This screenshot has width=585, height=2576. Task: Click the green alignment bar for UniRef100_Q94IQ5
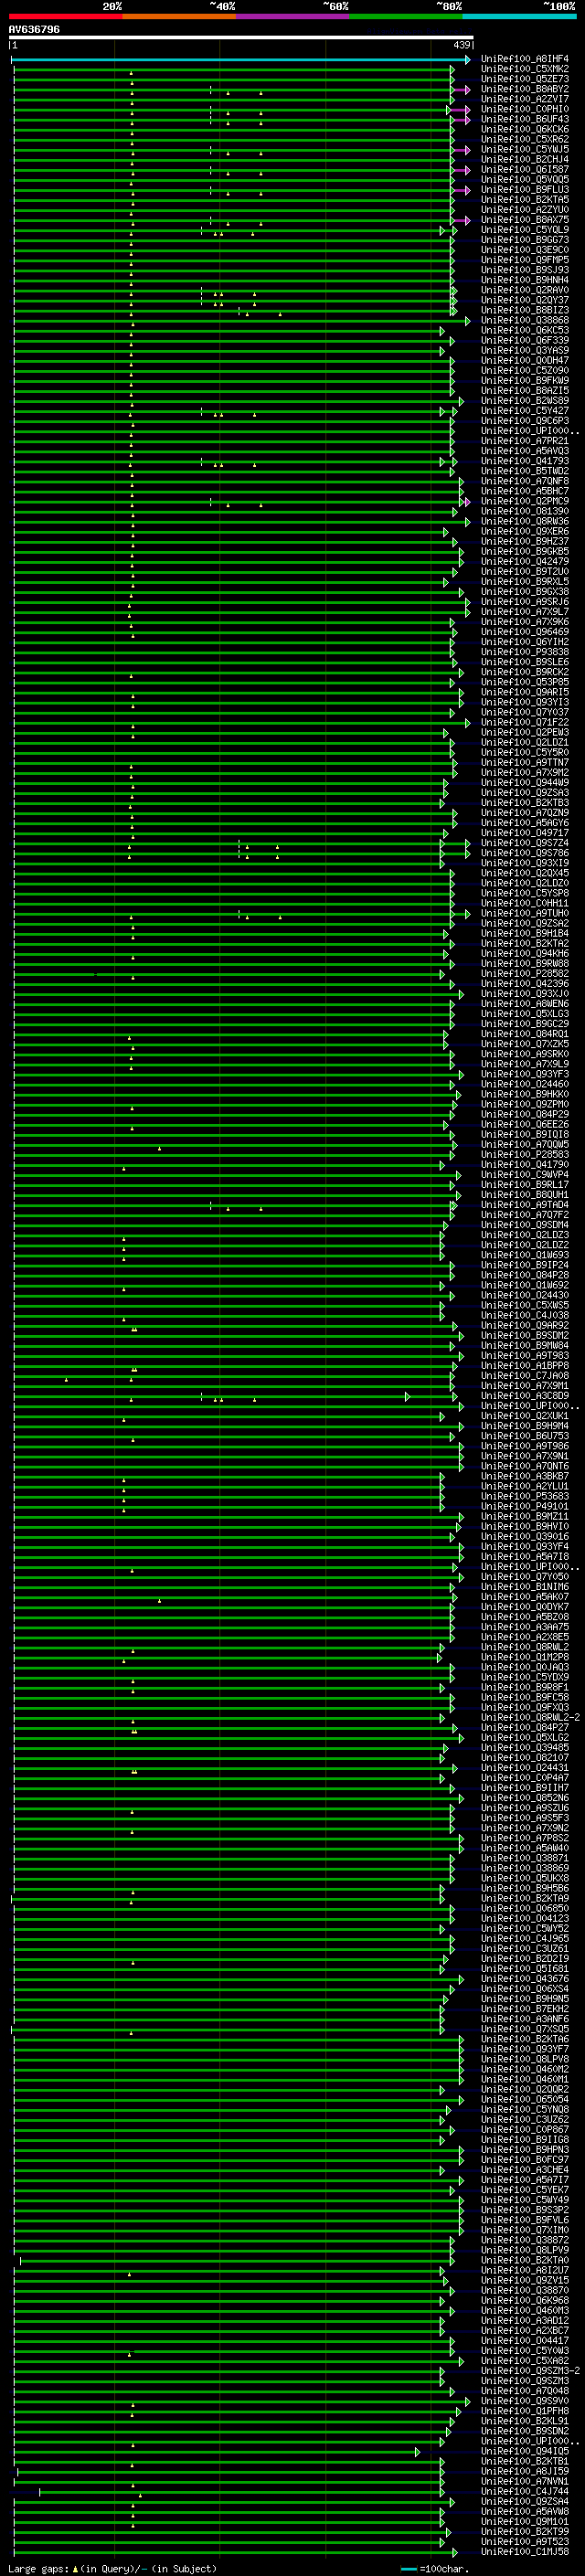click(216, 2451)
